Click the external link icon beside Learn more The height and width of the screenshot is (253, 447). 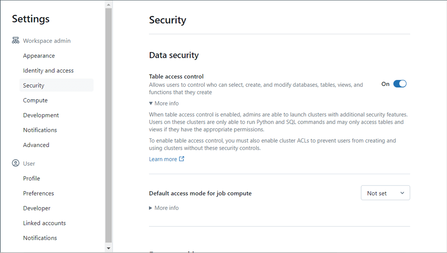182,159
